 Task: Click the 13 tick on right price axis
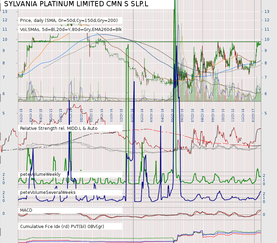tap(267, 11)
